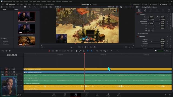The image size is (173, 97).
Task: Click the Full Extent Zoom icon
Action: point(97,51)
